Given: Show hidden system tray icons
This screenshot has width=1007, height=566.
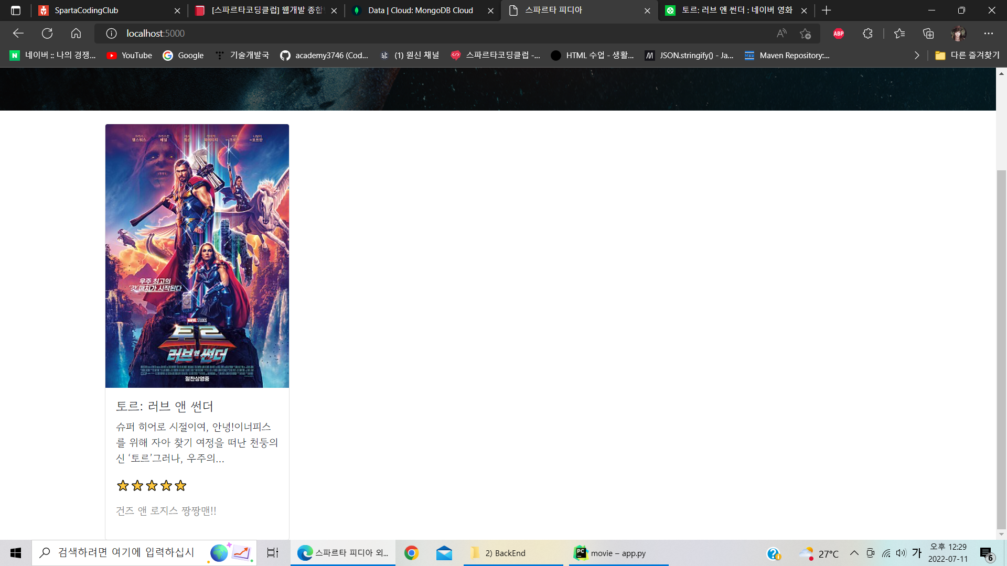Looking at the screenshot, I should pos(854,553).
